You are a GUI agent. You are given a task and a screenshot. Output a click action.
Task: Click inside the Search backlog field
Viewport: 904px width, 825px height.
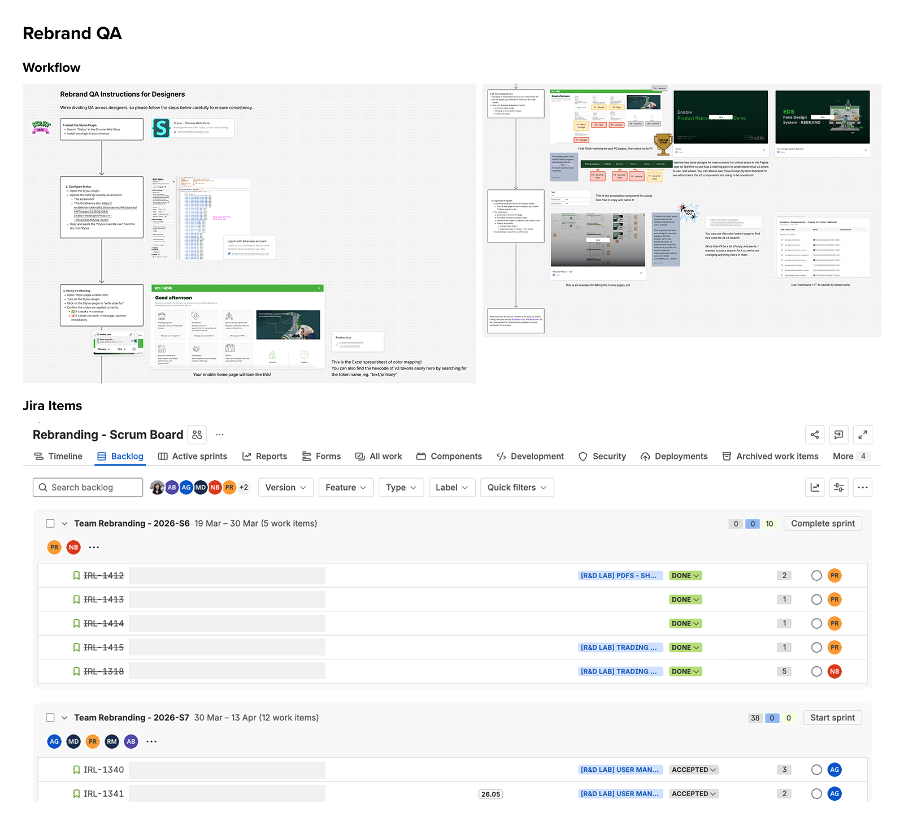[x=88, y=487]
